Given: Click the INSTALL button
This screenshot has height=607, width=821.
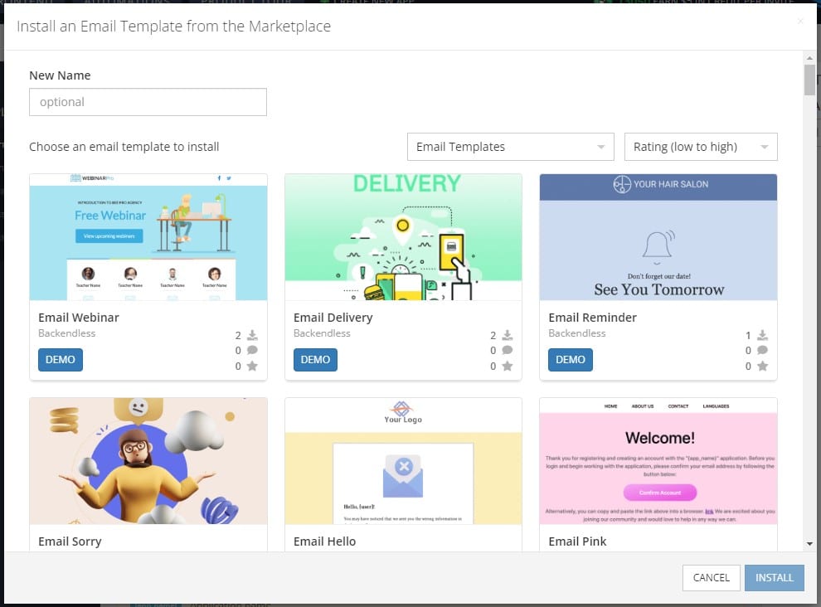Looking at the screenshot, I should click(775, 578).
